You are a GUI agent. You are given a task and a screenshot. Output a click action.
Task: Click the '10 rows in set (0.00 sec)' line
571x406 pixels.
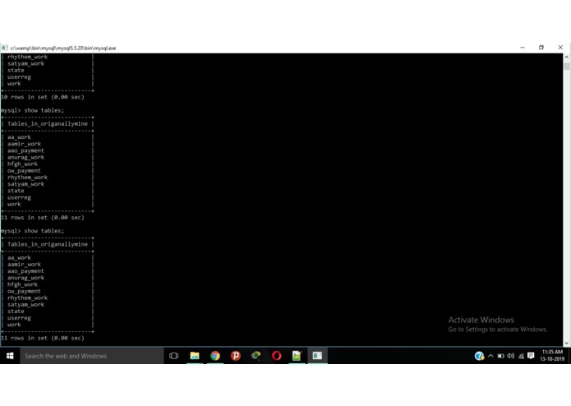tap(43, 97)
